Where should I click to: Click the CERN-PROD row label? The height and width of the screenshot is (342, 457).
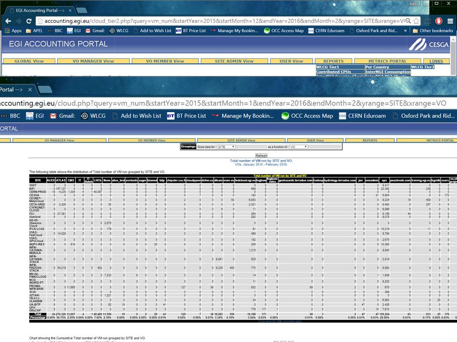pyautogui.click(x=38, y=192)
